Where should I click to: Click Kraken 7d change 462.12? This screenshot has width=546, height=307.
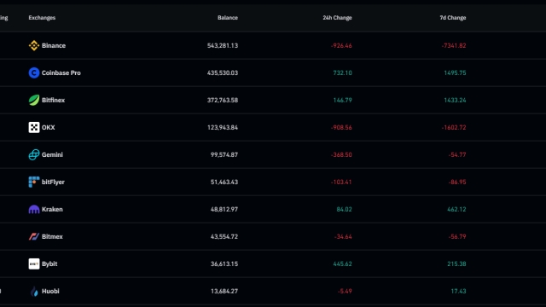(456, 209)
